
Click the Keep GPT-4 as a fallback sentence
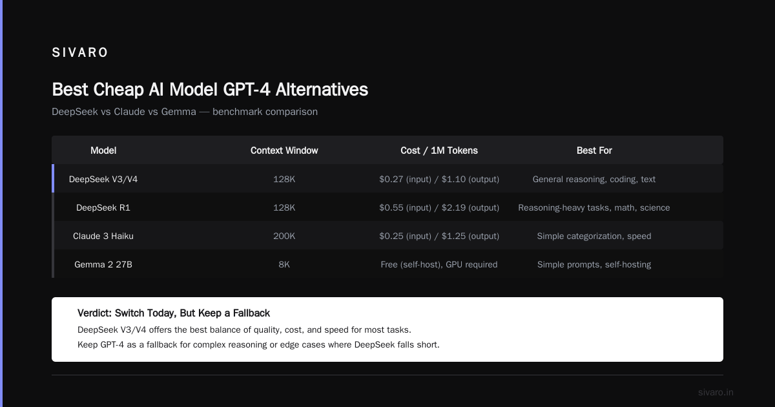[258, 344]
